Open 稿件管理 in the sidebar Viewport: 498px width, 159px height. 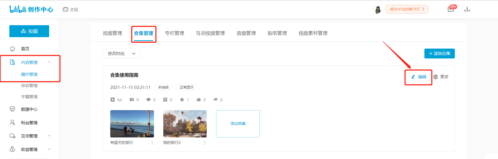pos(29,74)
